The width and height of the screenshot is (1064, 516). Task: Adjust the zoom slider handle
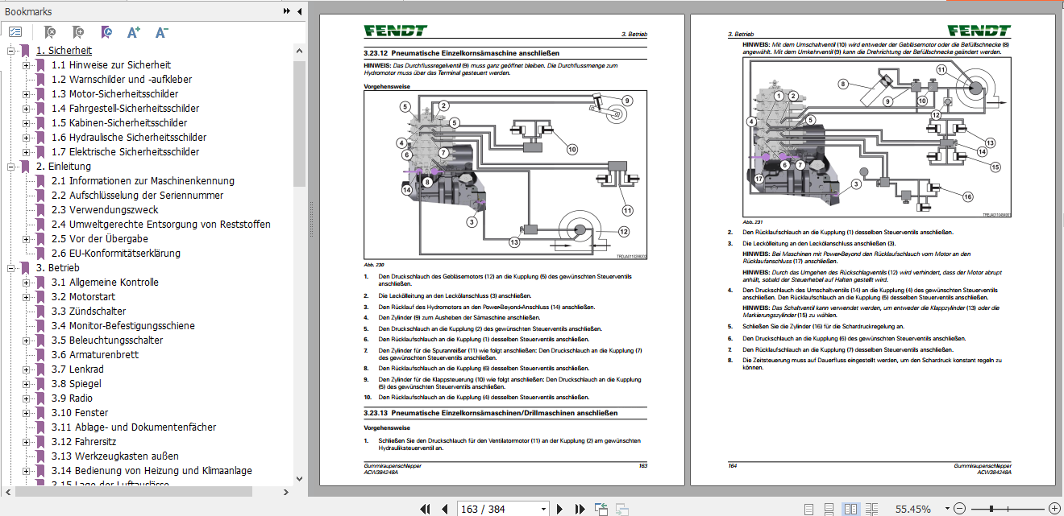coord(991,509)
